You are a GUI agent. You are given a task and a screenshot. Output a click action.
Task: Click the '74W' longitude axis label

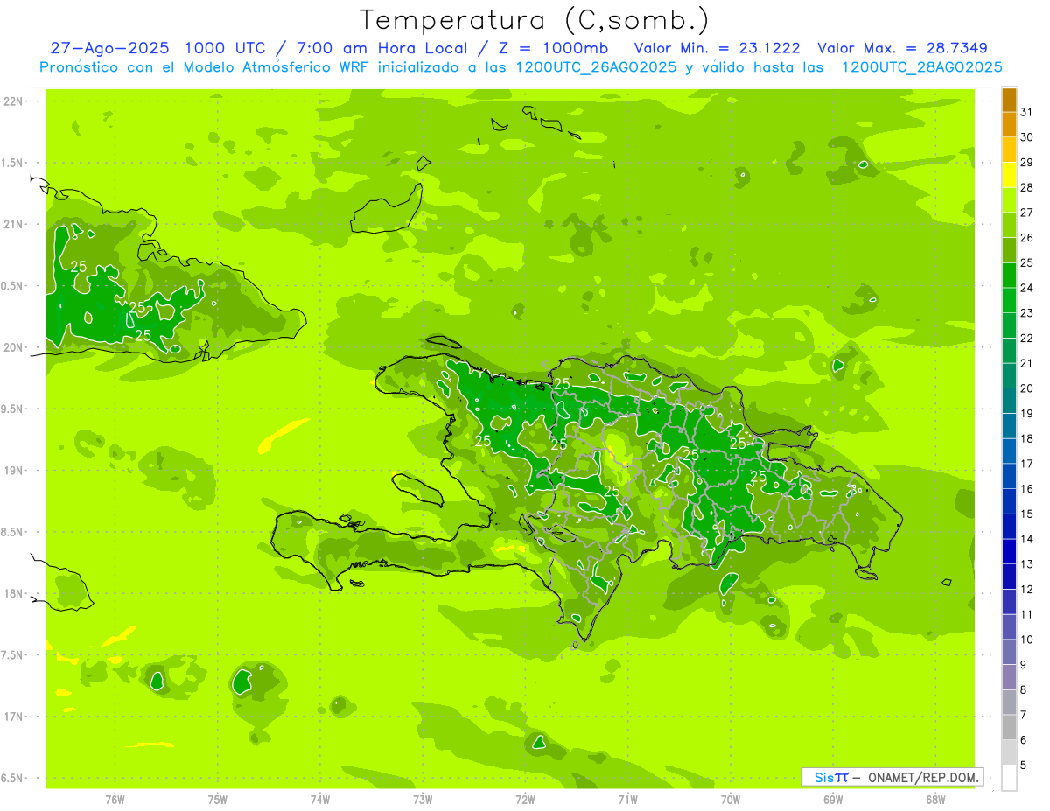(320, 800)
